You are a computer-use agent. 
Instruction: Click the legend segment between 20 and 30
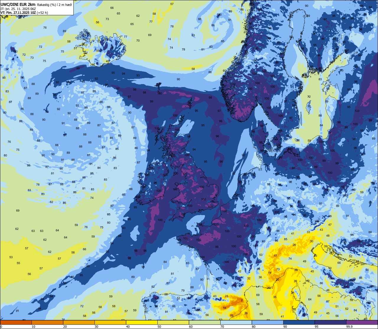point(79,322)
